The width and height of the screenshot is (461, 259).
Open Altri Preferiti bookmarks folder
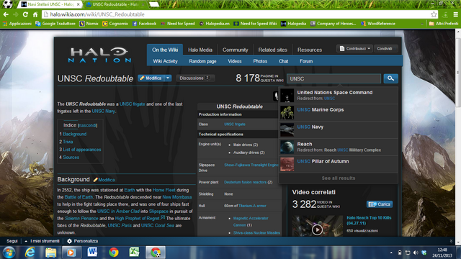(444, 24)
